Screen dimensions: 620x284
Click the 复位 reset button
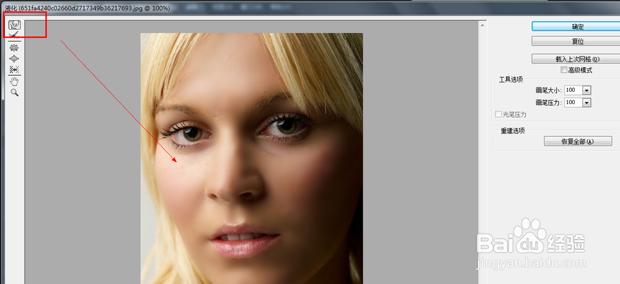pyautogui.click(x=577, y=41)
